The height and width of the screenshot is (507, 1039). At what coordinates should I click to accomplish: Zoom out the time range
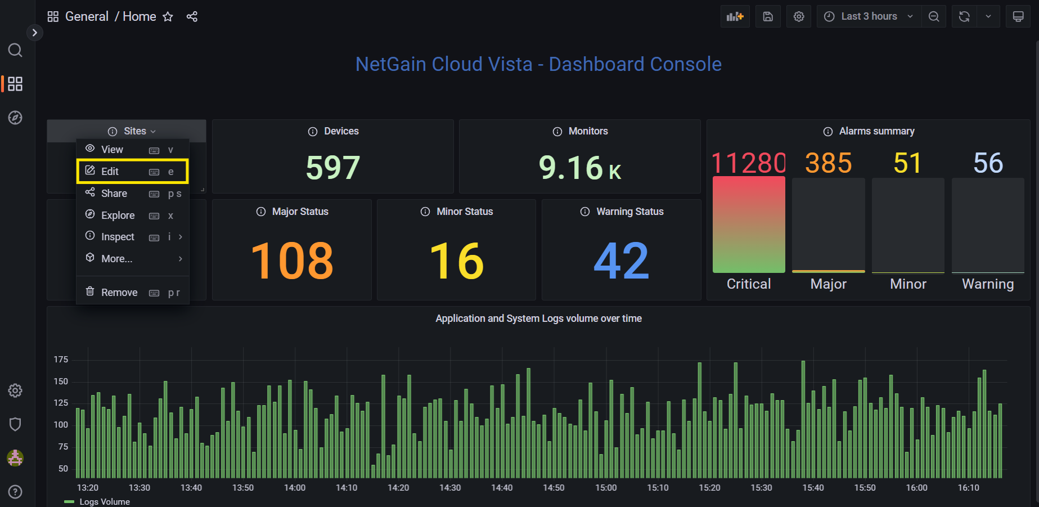(934, 16)
